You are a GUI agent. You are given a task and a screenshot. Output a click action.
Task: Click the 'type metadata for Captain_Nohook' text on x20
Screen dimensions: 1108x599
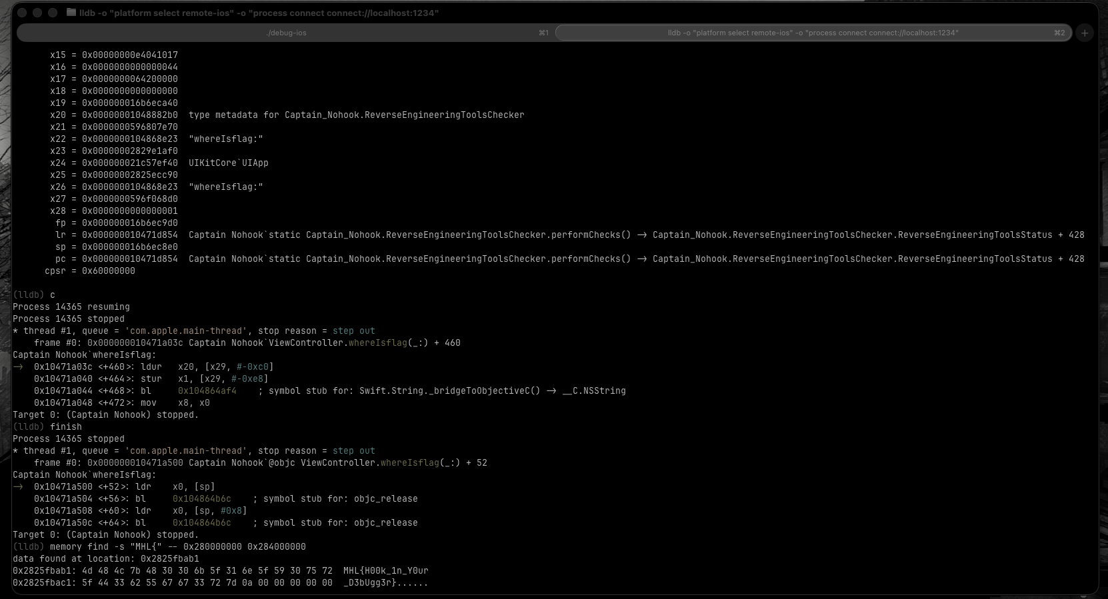coord(356,115)
